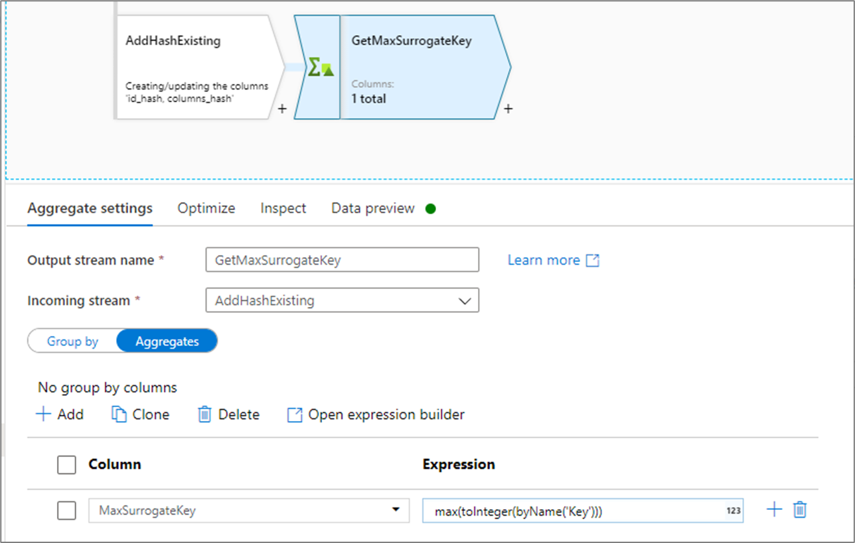The height and width of the screenshot is (543, 855).
Task: Switch to the Optimize tab
Action: (x=206, y=208)
